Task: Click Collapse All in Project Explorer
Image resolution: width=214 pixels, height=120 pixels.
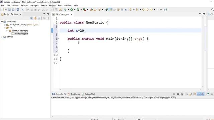Action: tap(31, 18)
